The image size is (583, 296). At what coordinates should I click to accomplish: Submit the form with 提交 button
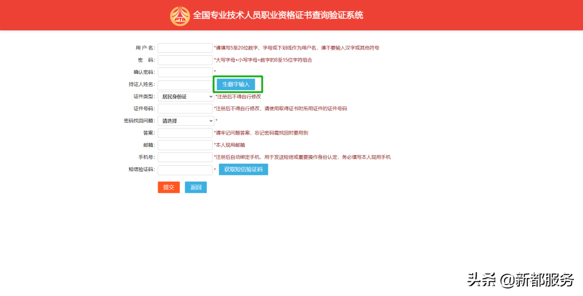coord(168,187)
